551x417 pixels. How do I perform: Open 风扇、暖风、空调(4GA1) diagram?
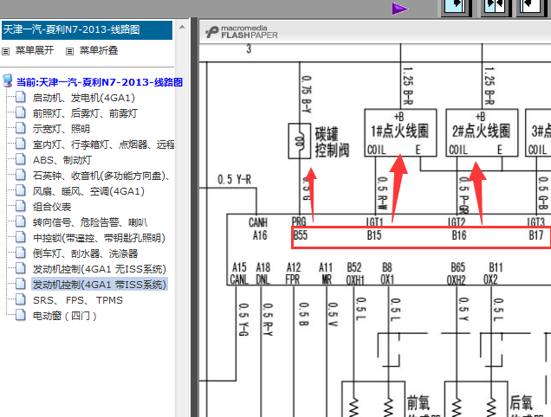[x=88, y=191]
